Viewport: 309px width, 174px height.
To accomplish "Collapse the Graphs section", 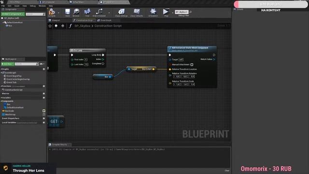I will click(x=1, y=69).
